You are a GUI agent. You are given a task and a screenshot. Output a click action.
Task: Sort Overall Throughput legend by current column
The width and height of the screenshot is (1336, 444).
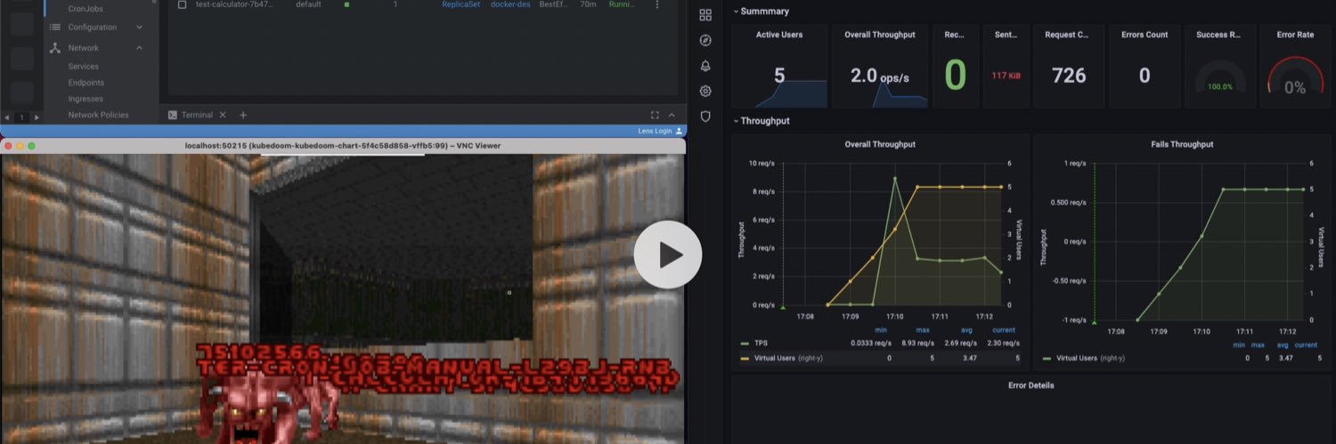[1005, 330]
